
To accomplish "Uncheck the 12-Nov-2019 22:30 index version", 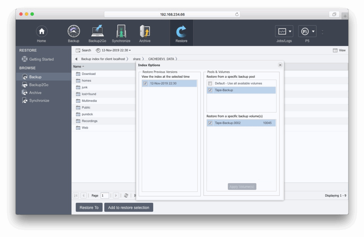I will 145,83.
